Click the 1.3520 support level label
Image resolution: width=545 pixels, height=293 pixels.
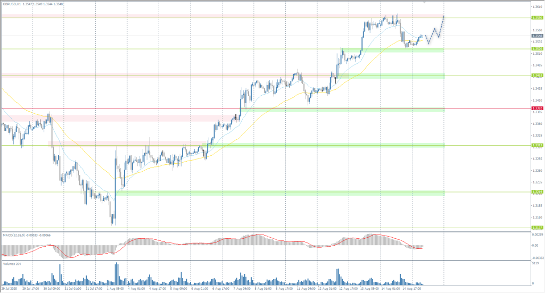point(536,49)
